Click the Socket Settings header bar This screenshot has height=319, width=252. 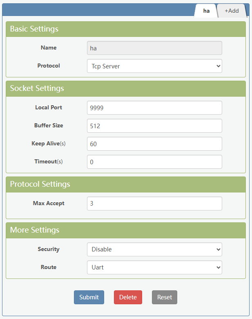pyautogui.click(x=125, y=88)
